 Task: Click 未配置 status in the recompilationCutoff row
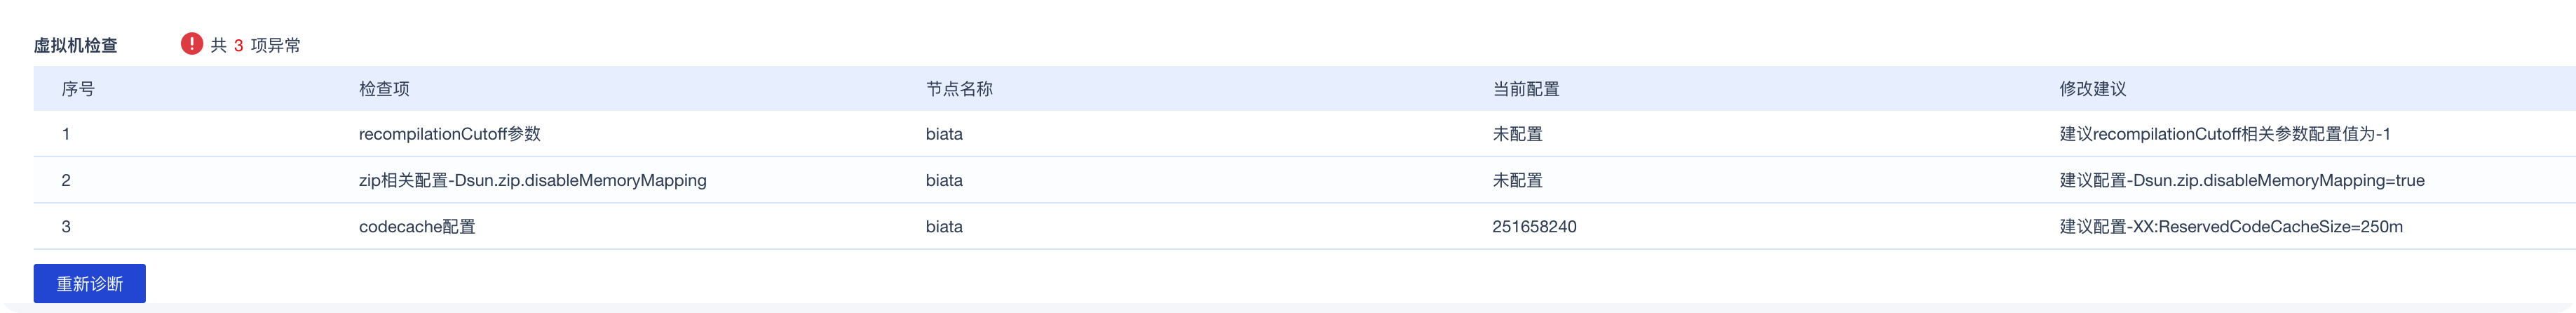(x=1517, y=134)
